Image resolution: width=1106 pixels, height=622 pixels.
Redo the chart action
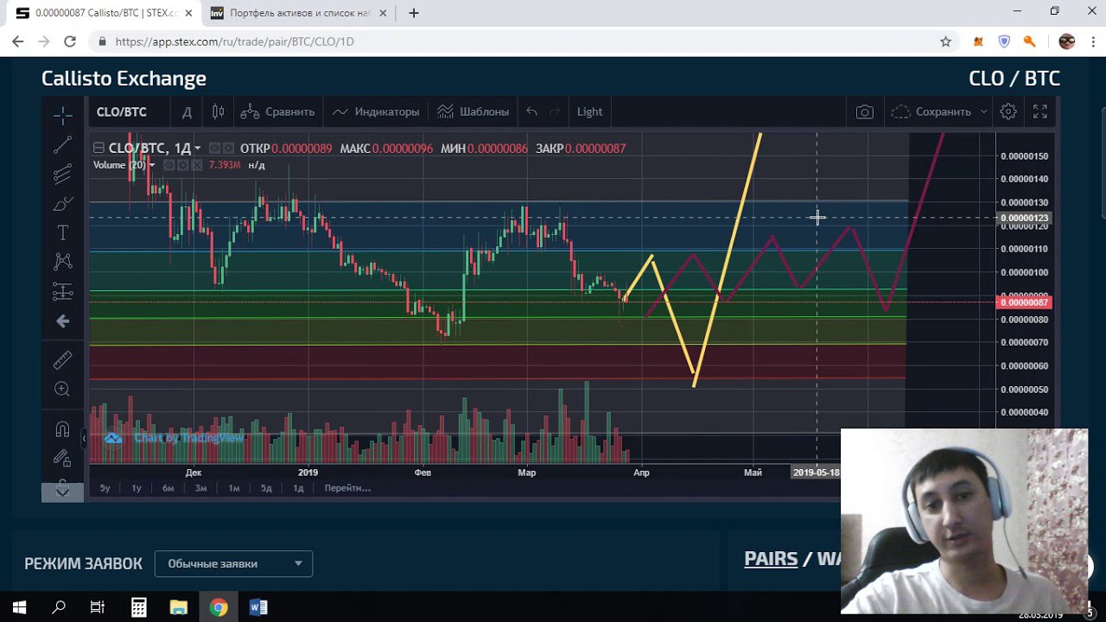[x=555, y=111]
